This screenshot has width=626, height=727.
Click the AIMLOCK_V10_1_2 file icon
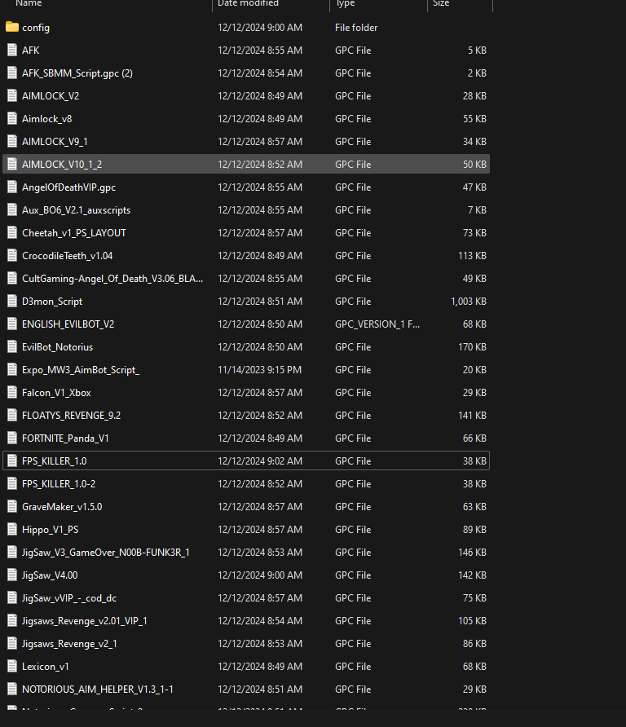coord(12,164)
